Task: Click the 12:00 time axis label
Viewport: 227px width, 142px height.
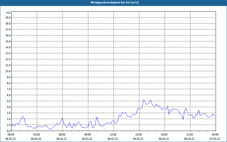Action: click(x=113, y=135)
